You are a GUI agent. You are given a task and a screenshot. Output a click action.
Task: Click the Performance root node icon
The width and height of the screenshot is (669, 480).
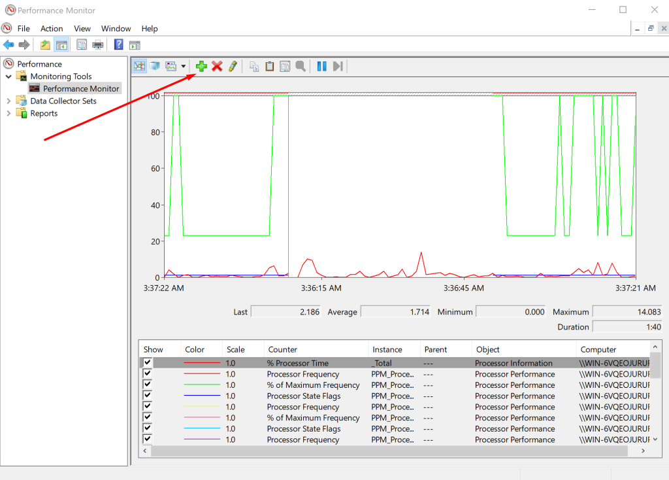click(x=8, y=63)
